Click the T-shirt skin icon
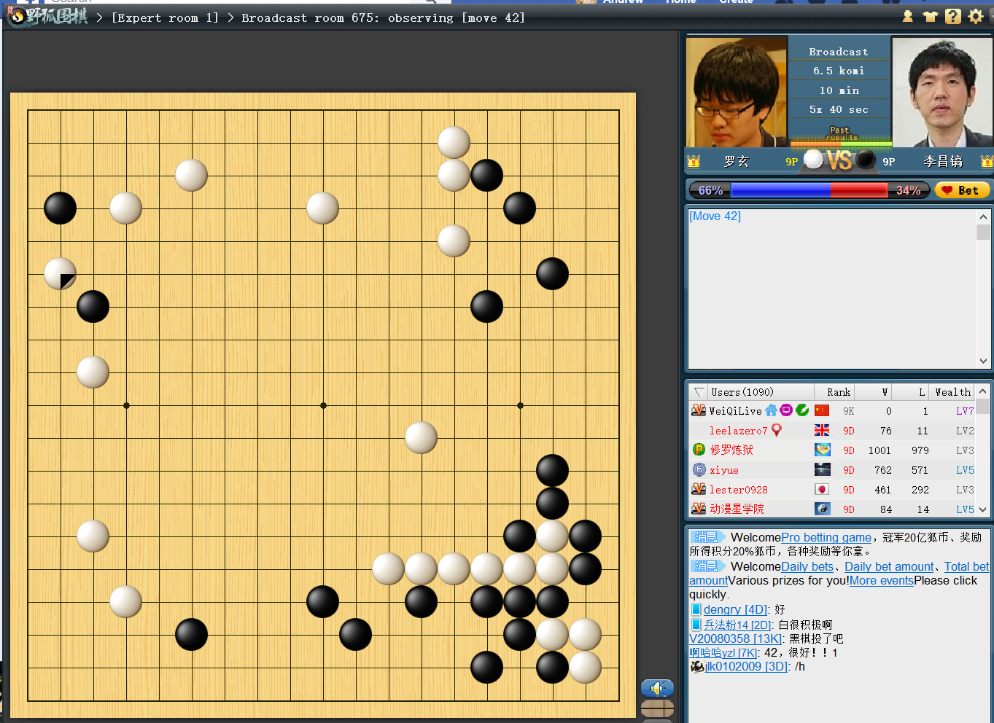Image resolution: width=994 pixels, height=723 pixels. point(930,16)
